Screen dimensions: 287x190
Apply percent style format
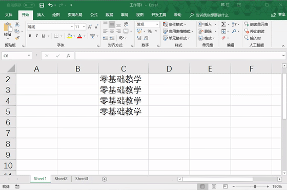150,31
